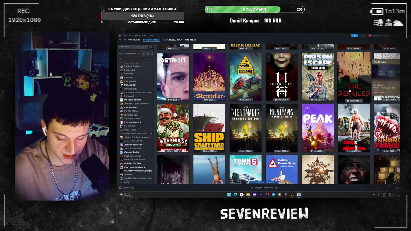Open the 7REVIEW profile tab
Viewport: 411px width, 231px height.
[190, 40]
